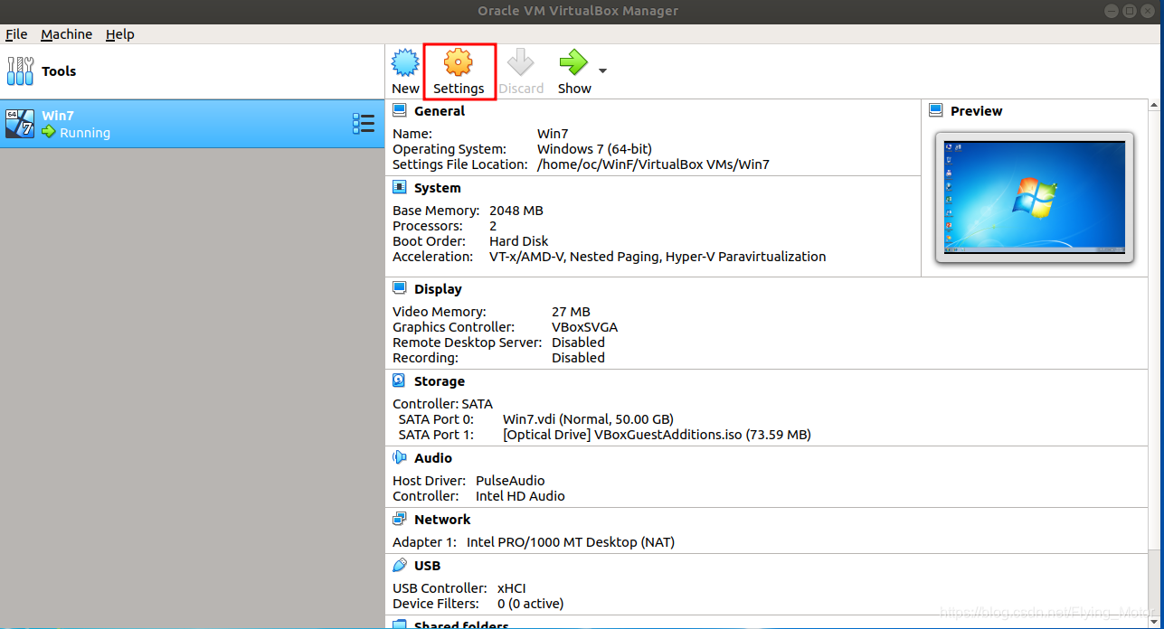Screen dimensions: 1164x629
Task: Click the 27 MB video memory value
Action: click(x=571, y=312)
